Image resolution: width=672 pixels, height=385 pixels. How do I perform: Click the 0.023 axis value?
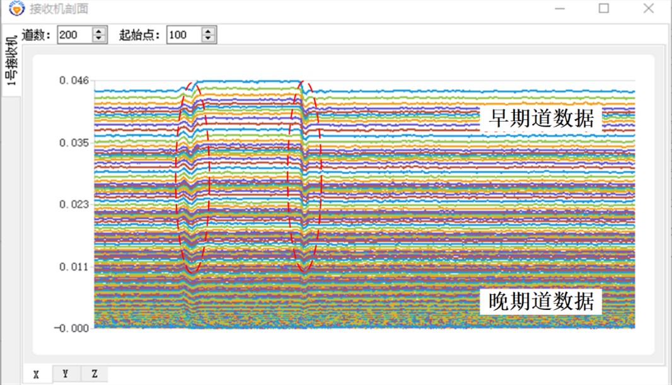click(x=74, y=204)
